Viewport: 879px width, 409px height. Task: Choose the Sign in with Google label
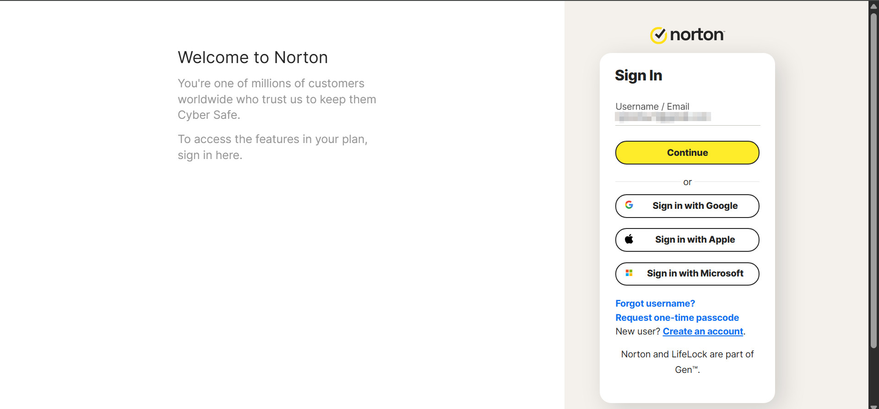click(695, 206)
